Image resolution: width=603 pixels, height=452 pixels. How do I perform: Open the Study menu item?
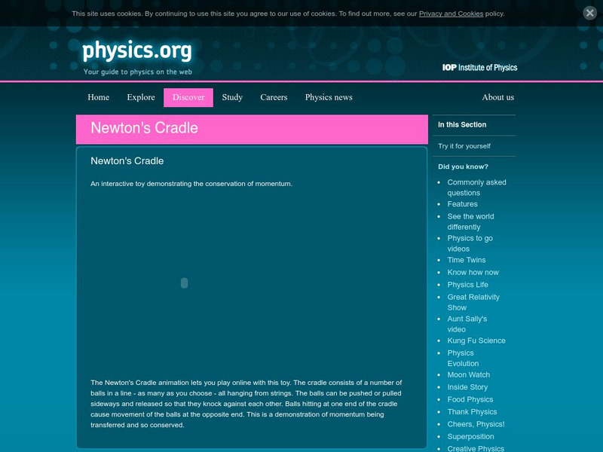[x=232, y=97]
